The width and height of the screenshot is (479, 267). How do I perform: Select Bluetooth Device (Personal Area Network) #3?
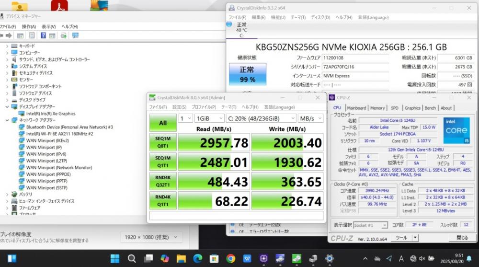pyautogui.click(x=69, y=127)
